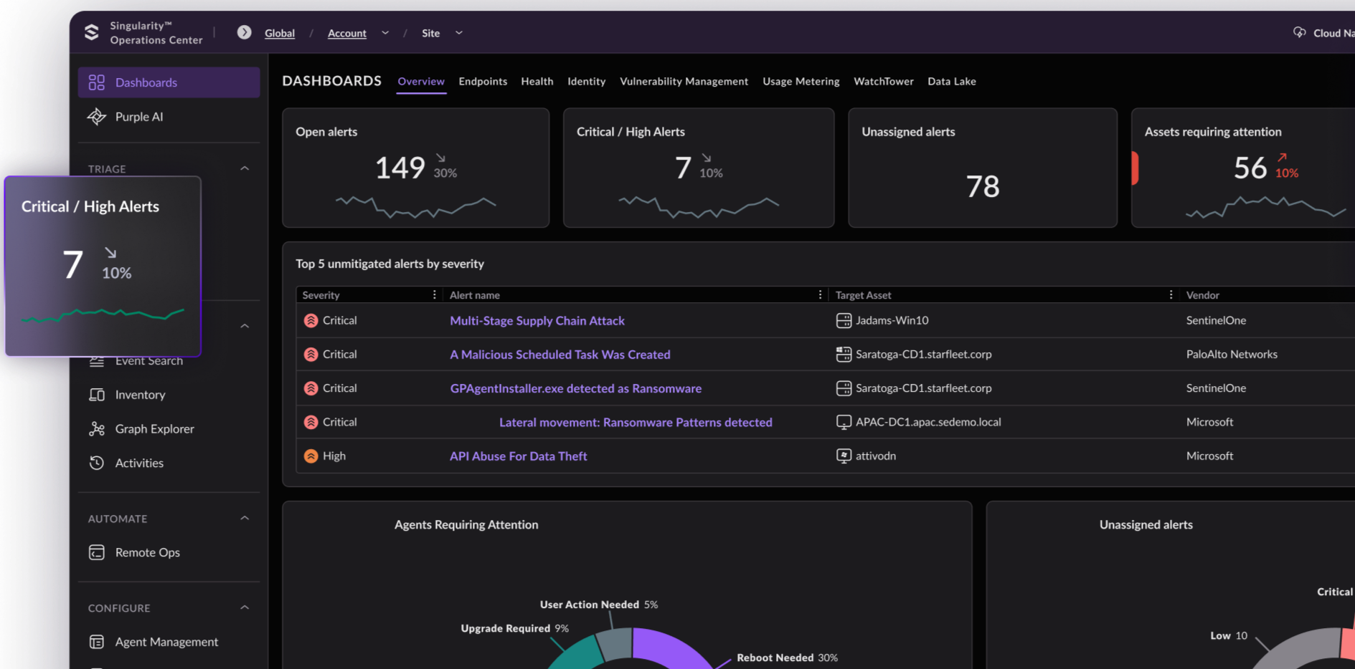Switch to the Endpoints tab

[483, 82]
